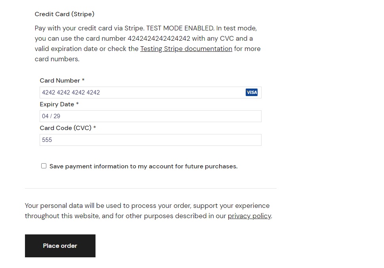Click the required asterisk beside Card Number
This screenshot has height=268, width=384.
point(83,80)
